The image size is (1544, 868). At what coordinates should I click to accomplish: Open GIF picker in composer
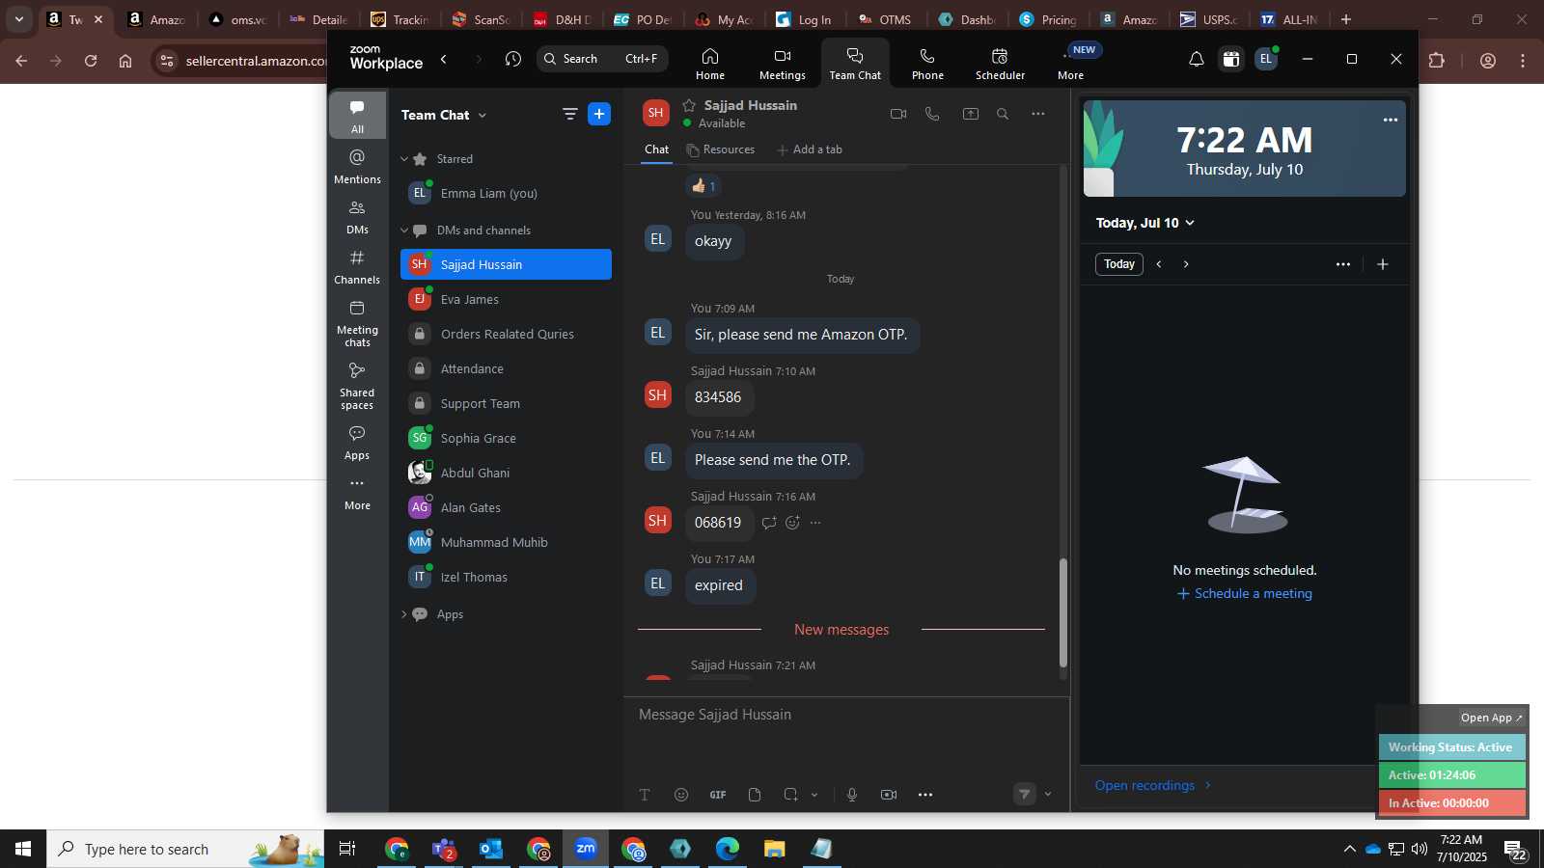pos(718,795)
